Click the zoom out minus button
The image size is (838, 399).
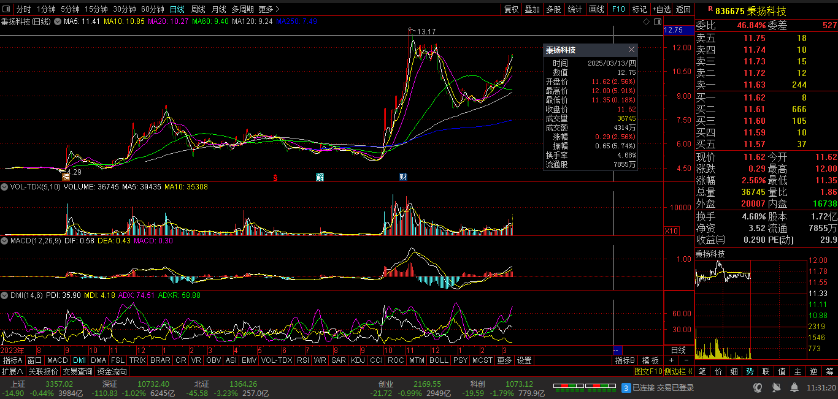pyautogui.click(x=686, y=360)
